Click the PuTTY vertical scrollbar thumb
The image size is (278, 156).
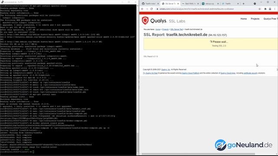coord(137,143)
